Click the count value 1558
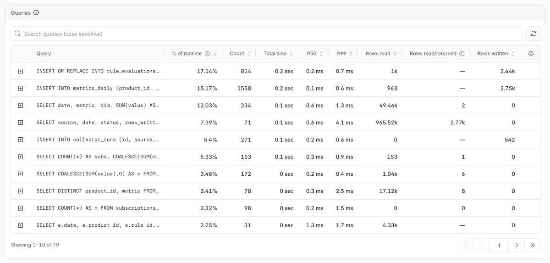 244,88
